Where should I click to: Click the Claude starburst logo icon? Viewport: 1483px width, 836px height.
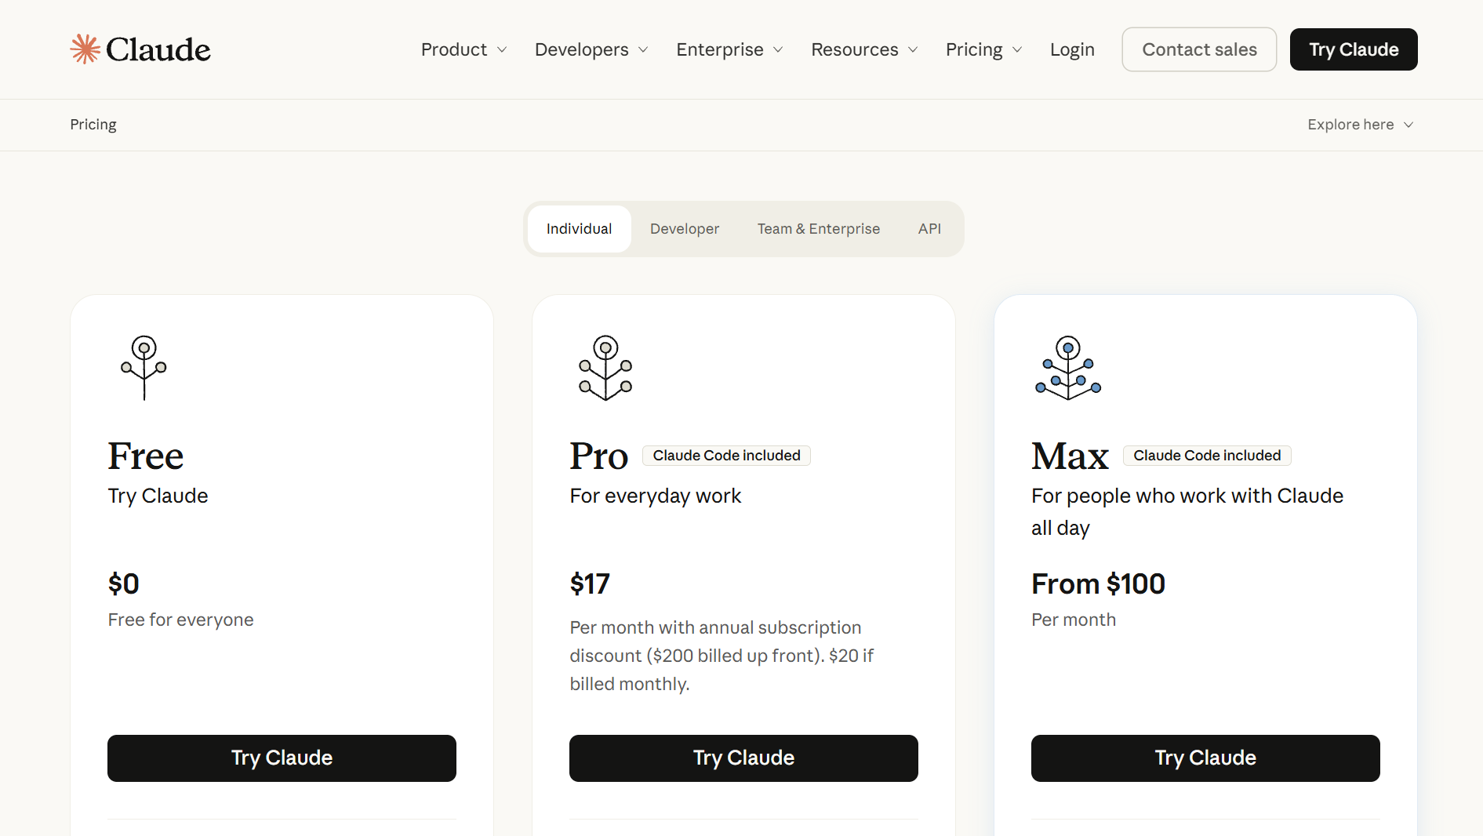point(85,49)
